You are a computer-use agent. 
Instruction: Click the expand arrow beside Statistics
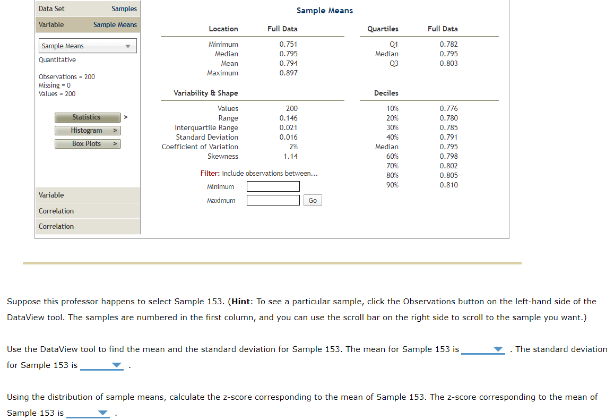pos(126,117)
